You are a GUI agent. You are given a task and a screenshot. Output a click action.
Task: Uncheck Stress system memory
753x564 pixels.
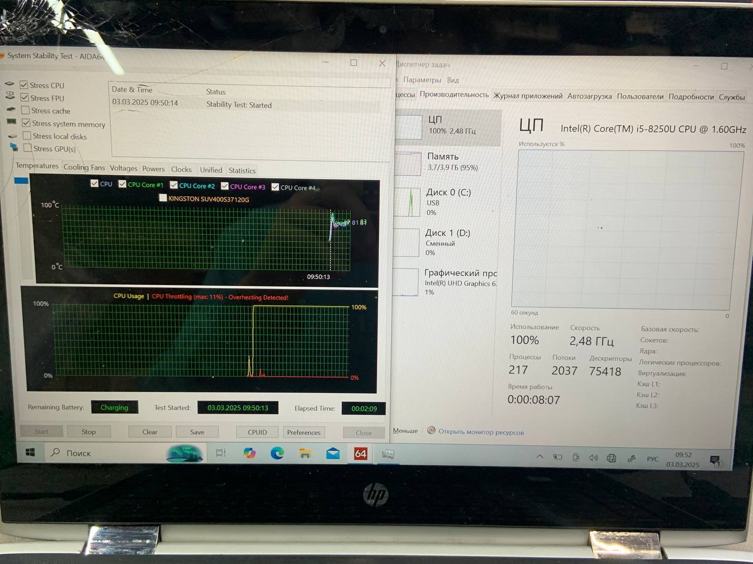(26, 123)
